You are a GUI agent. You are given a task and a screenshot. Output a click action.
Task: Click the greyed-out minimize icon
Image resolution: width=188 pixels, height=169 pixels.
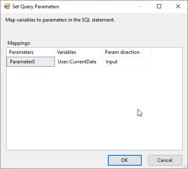point(140,6)
